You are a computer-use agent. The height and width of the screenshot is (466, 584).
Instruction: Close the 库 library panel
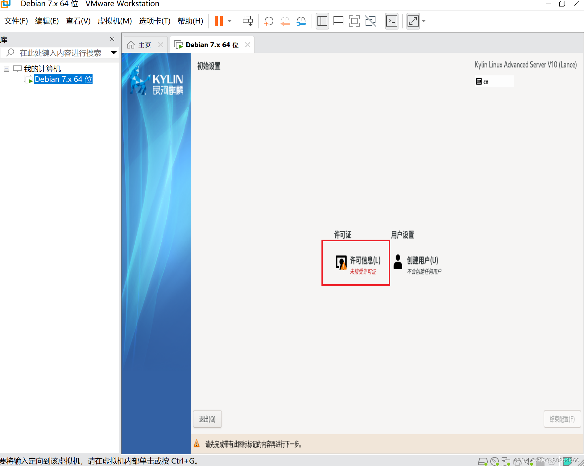pos(112,39)
